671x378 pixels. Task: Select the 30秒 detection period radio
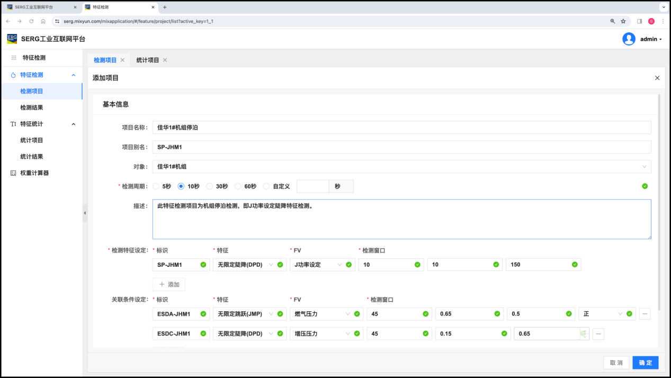pyautogui.click(x=209, y=186)
